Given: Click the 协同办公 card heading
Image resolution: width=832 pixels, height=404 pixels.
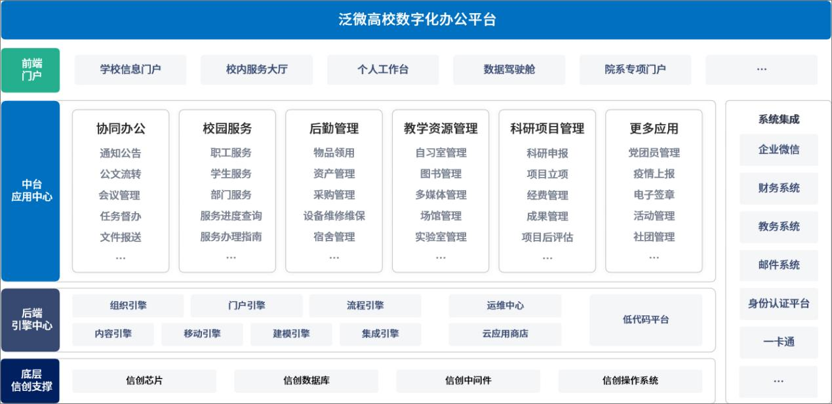Looking at the screenshot, I should [x=121, y=129].
